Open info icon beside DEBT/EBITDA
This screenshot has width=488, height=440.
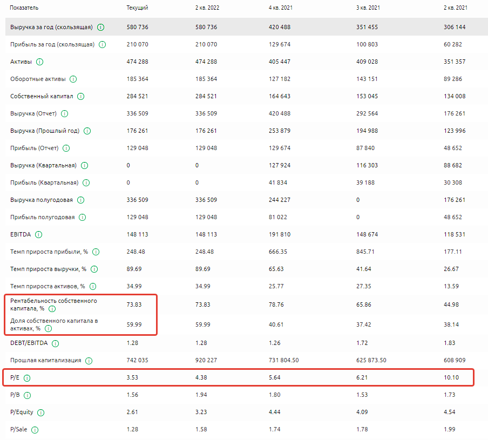coord(56,343)
